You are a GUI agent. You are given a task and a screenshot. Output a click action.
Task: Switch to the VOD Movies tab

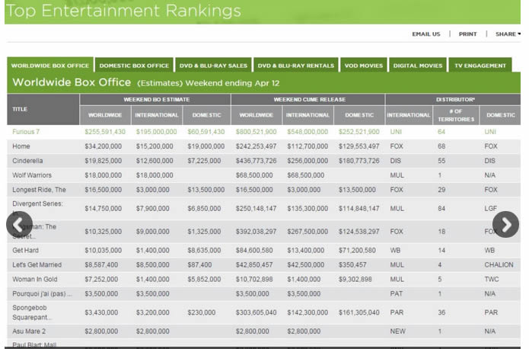pos(364,66)
